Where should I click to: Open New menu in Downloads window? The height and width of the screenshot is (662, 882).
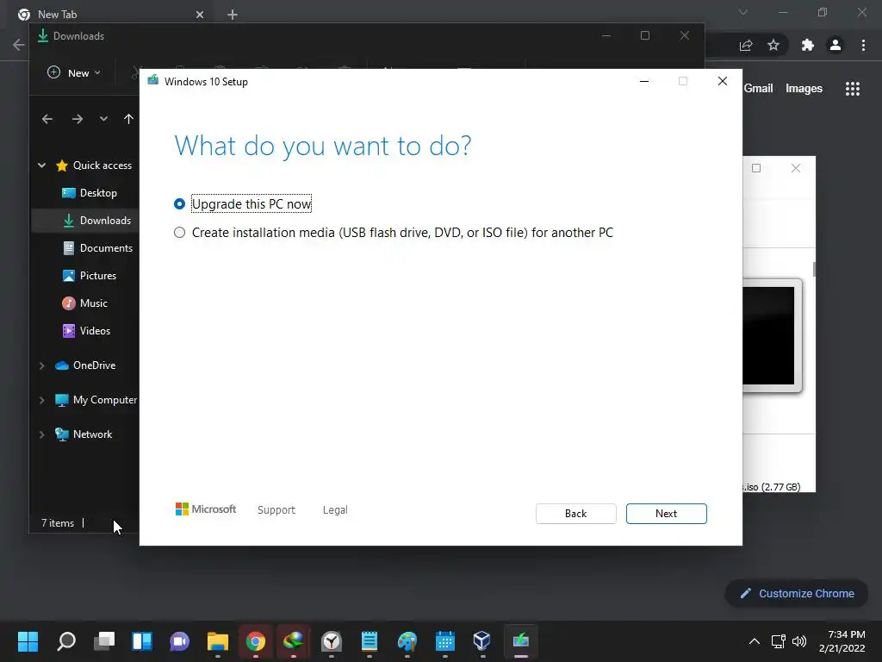74,72
